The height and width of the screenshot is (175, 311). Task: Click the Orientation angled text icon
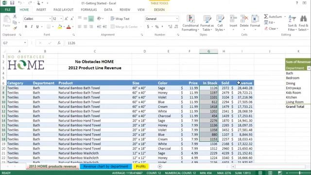pos(99,18)
